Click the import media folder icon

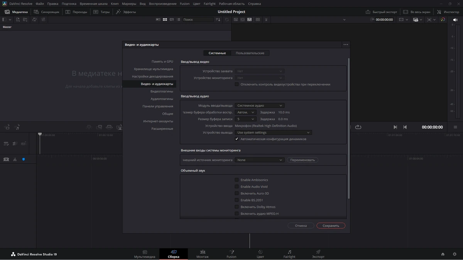25,20
